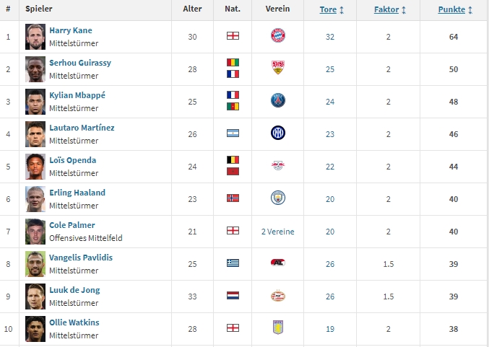Click the '2 Vereine' link for Cole Palmer

[x=278, y=232]
